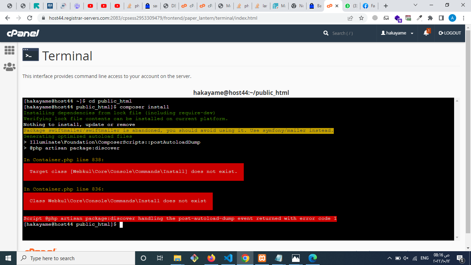Click the '@php artisan package:discover' line
This screenshot has height=265, width=471.
click(72, 148)
